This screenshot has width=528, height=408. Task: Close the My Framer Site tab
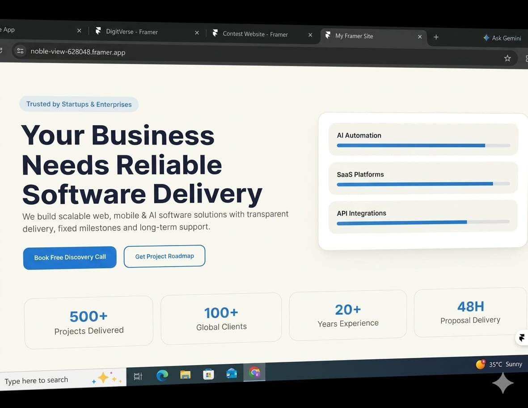tap(419, 37)
